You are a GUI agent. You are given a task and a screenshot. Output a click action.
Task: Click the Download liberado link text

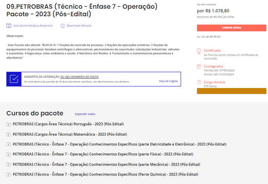[79, 26]
